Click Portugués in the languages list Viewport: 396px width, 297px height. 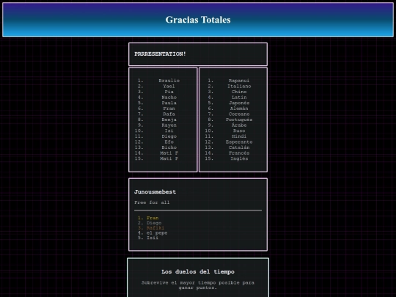coord(239,120)
